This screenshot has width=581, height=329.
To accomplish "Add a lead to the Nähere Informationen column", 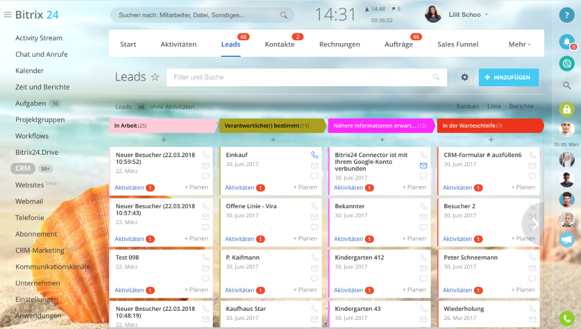I will point(382,140).
